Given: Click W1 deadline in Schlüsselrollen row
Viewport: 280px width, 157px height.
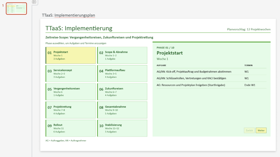Looking at the screenshot, I should (x=246, y=78).
